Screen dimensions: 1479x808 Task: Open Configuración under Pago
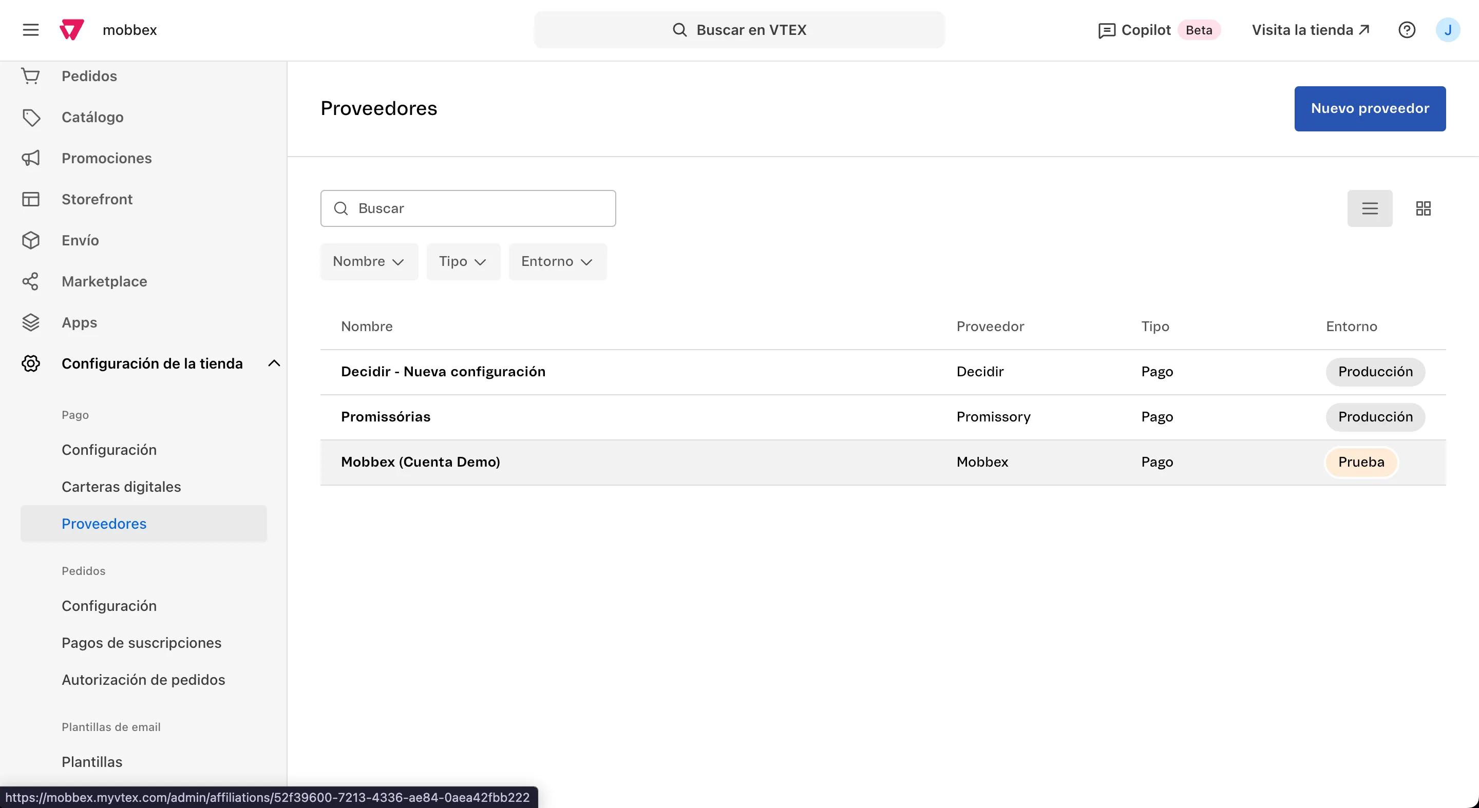tap(109, 450)
